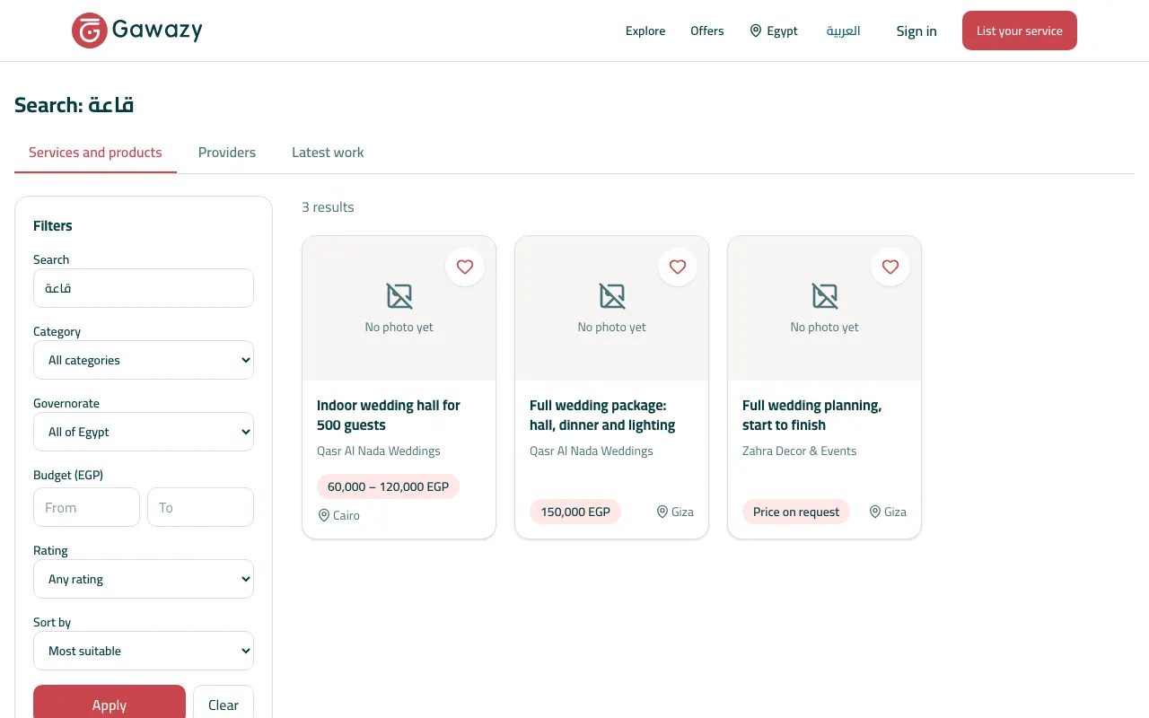Viewport: 1149px width, 718px height.
Task: Click the location pin on the 150,000 EGP card
Action: 662,512
